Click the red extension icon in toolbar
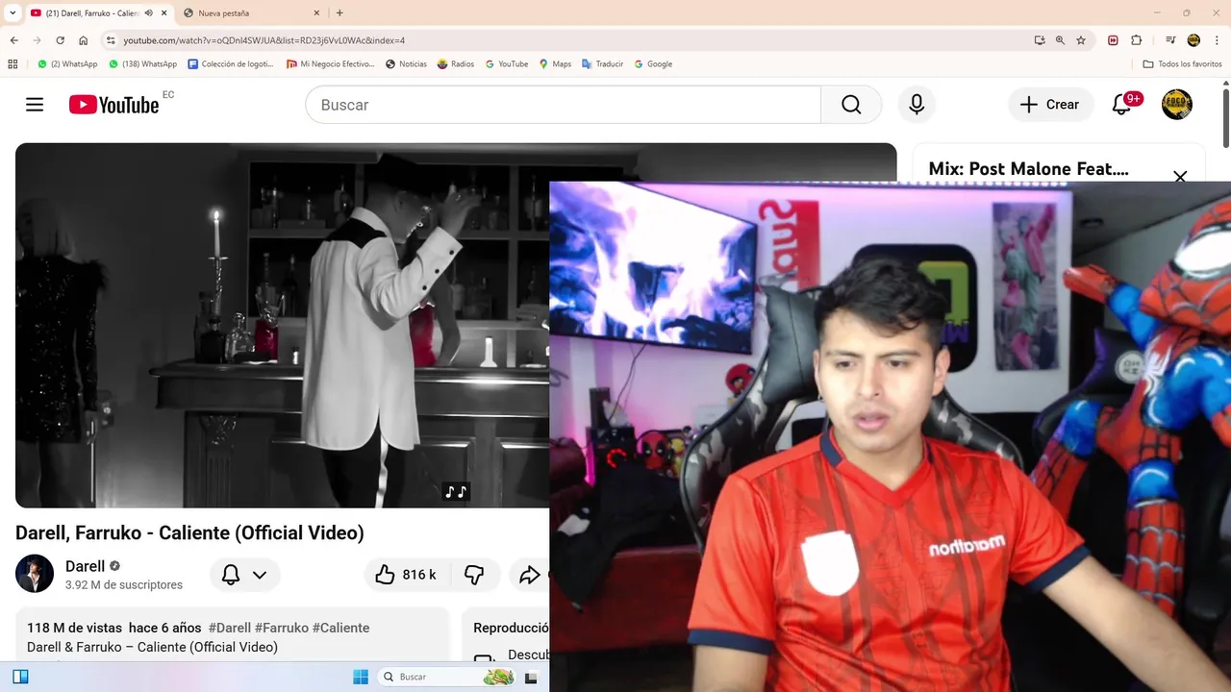 (1113, 40)
